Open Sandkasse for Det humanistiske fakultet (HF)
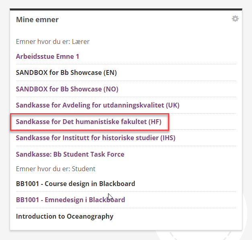This screenshot has width=252, height=240. 88,122
